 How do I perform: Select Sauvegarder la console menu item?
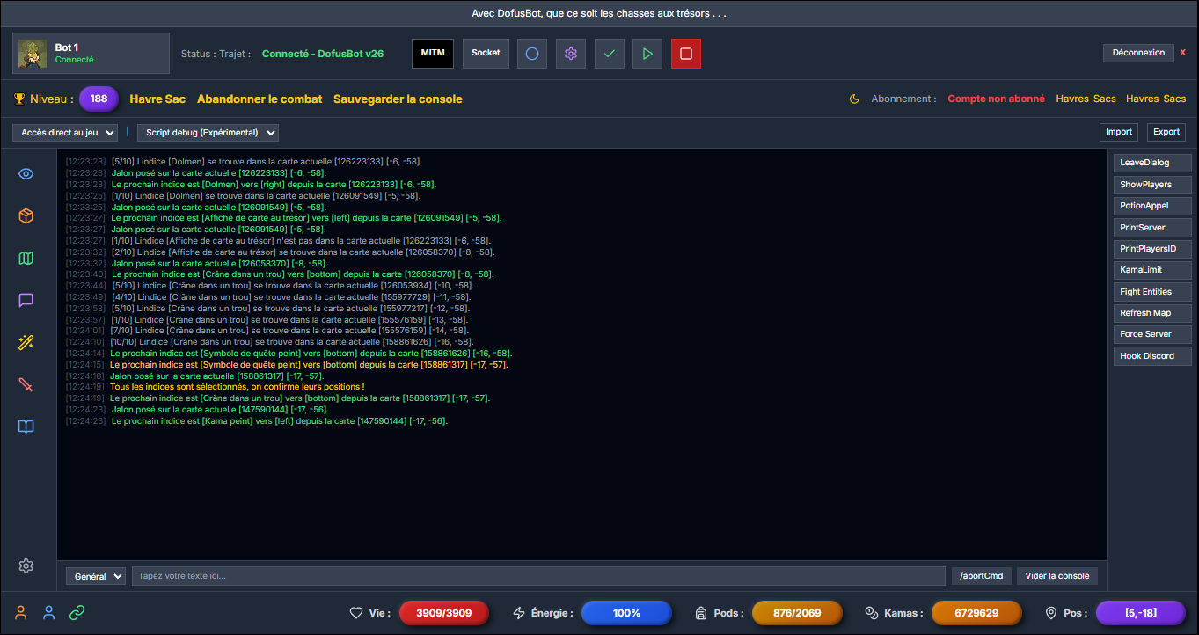pyautogui.click(x=398, y=99)
